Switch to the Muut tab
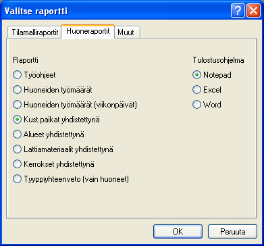264x246 pixels. click(x=128, y=32)
